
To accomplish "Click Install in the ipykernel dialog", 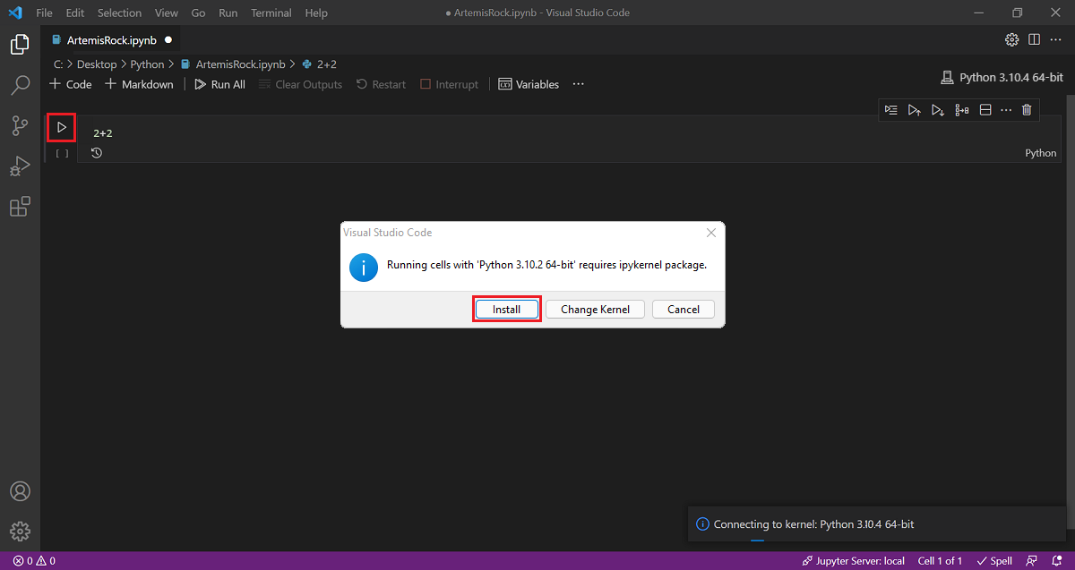I will click(x=506, y=310).
